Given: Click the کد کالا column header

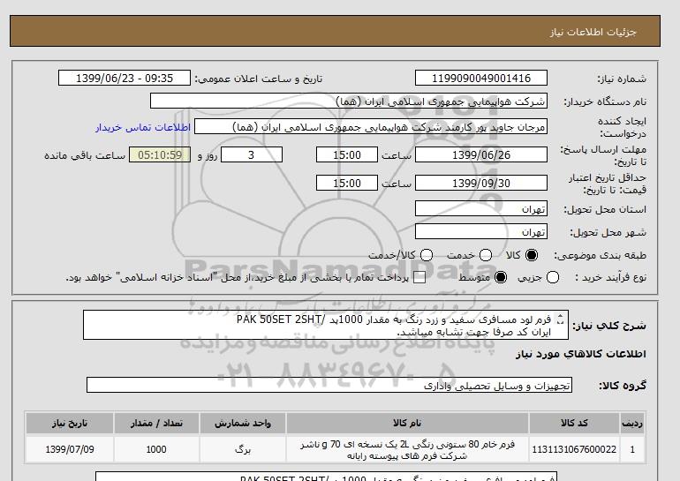Looking at the screenshot, I should 574,424.
